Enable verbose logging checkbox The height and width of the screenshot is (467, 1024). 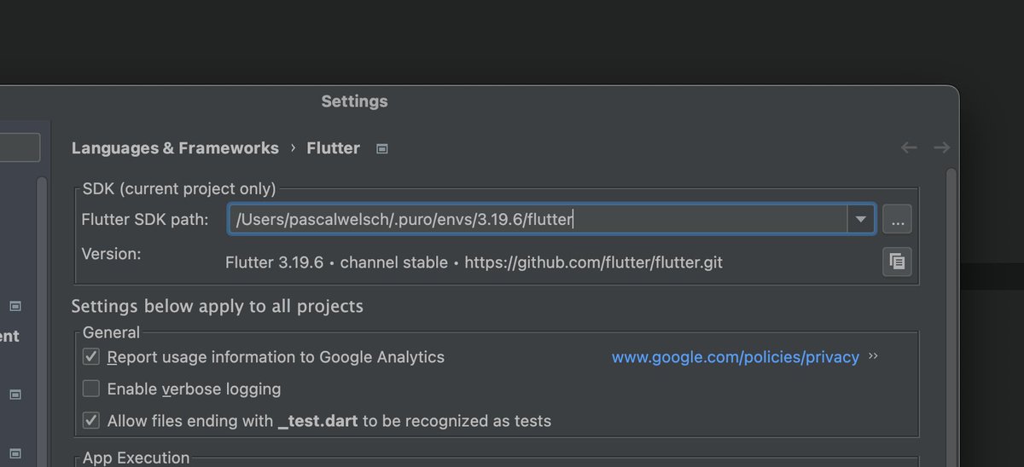(x=91, y=389)
